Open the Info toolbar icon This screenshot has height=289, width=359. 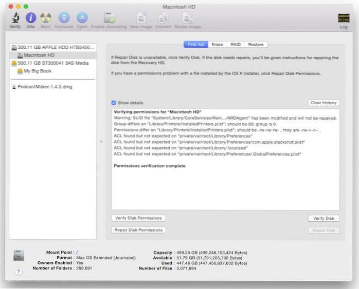pos(31,19)
